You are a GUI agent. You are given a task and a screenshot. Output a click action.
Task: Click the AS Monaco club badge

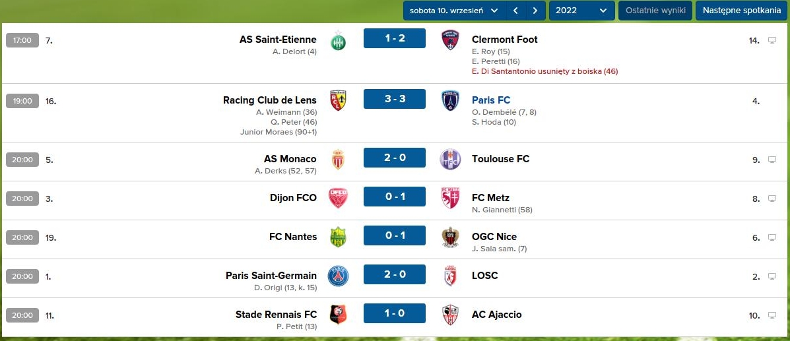click(x=338, y=159)
